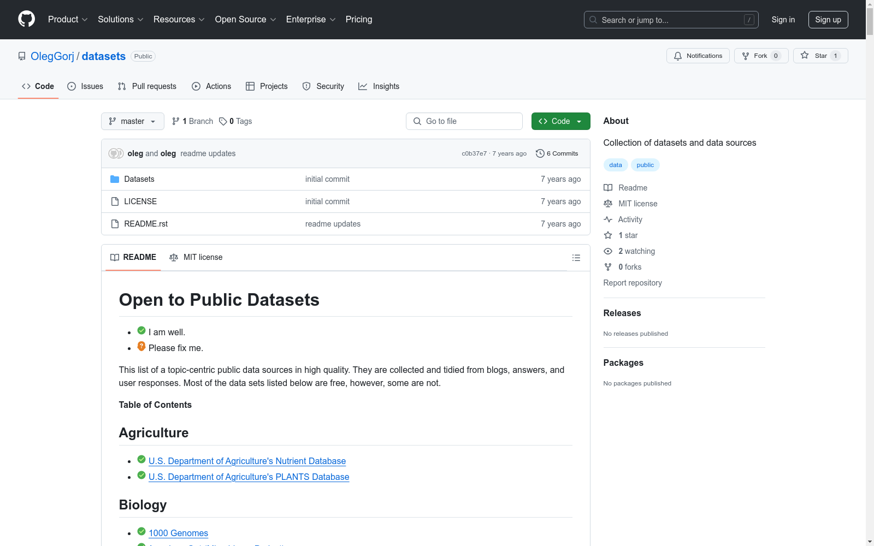This screenshot has width=874, height=546.
Task: Click the Datasets folder icon
Action: pos(115,179)
